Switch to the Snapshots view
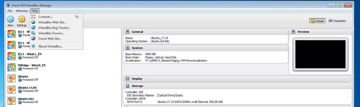 coord(337,21)
